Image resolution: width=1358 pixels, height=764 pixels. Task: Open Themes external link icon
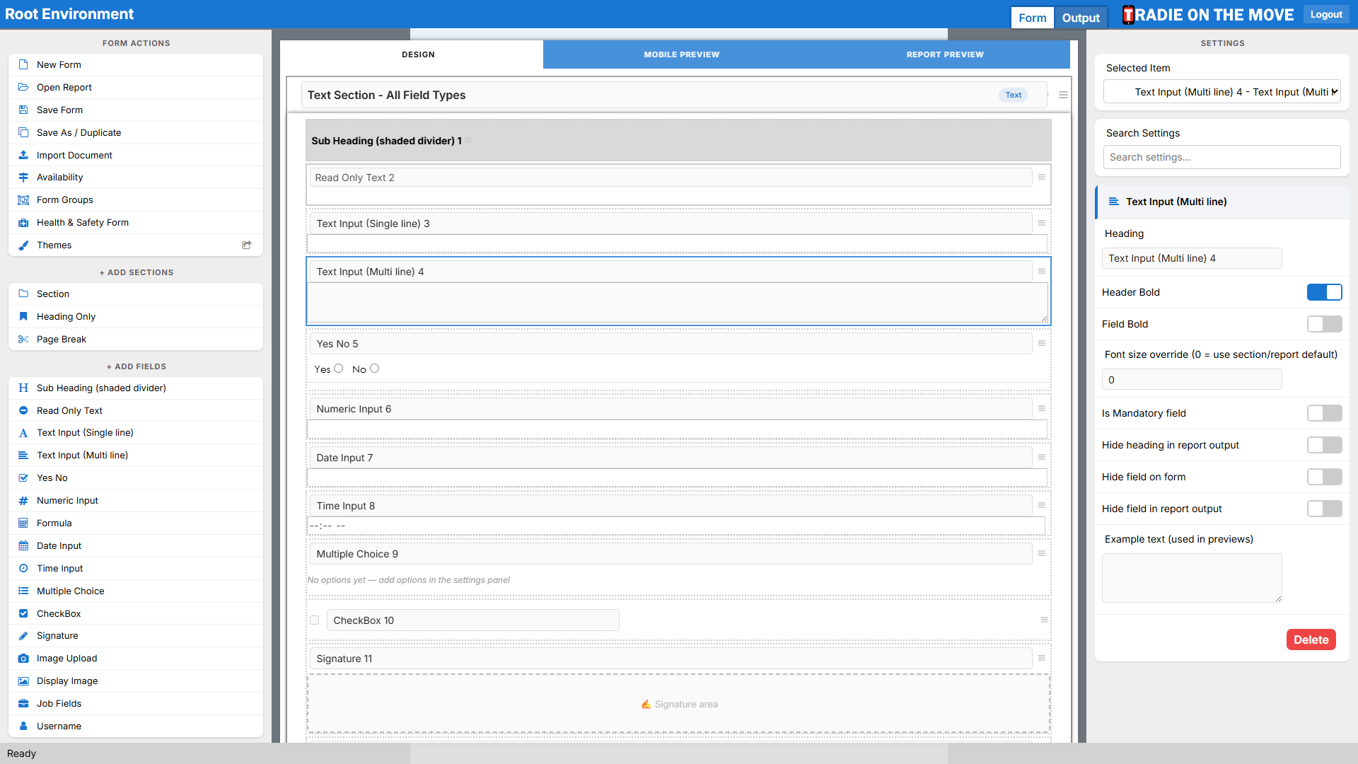247,245
